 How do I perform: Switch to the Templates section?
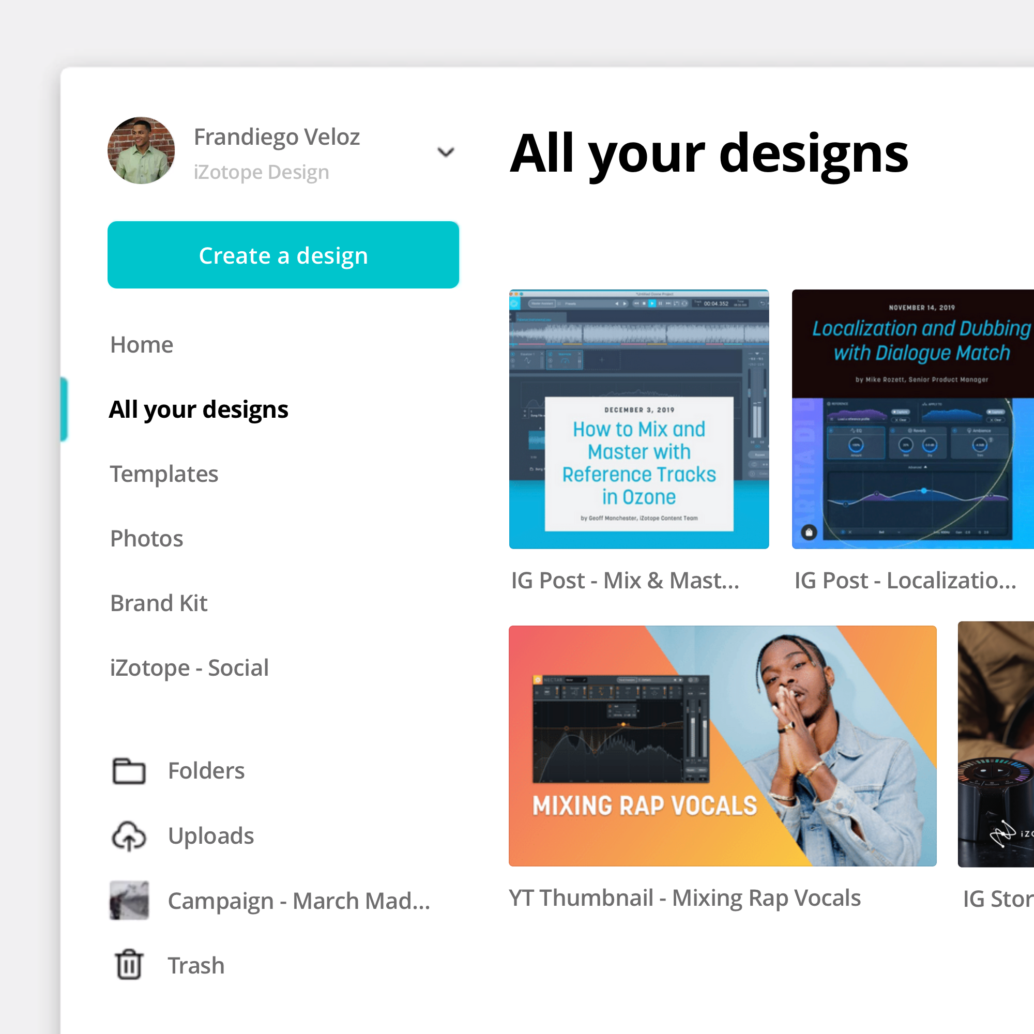[x=164, y=474]
